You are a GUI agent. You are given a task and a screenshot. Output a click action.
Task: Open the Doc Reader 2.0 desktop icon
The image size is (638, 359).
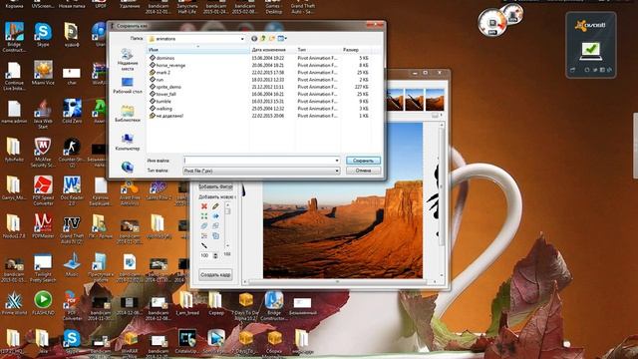[72, 190]
